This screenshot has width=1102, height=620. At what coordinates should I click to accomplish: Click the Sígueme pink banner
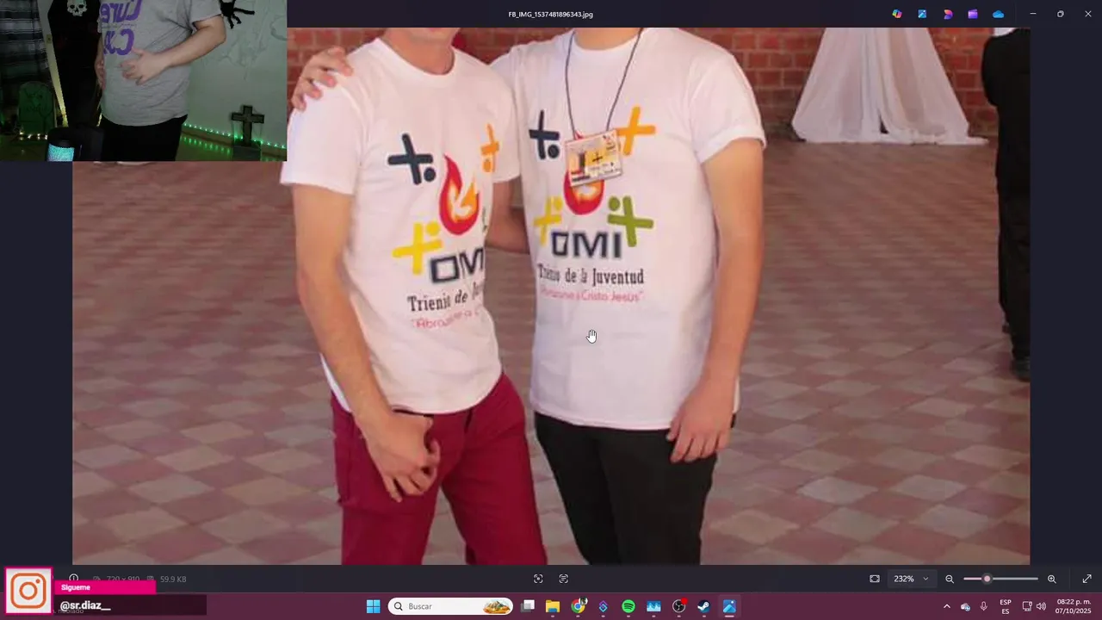(x=104, y=587)
